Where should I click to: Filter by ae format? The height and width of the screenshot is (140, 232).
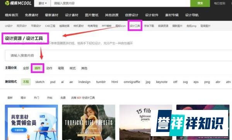[71, 82]
